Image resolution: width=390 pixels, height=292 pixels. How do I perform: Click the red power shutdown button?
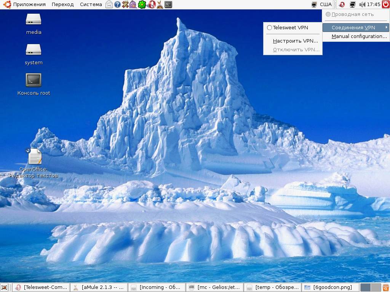point(385,5)
